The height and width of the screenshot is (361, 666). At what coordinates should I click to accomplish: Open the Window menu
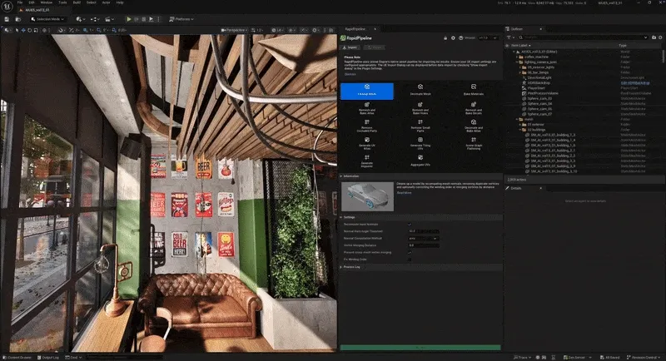[46, 3]
